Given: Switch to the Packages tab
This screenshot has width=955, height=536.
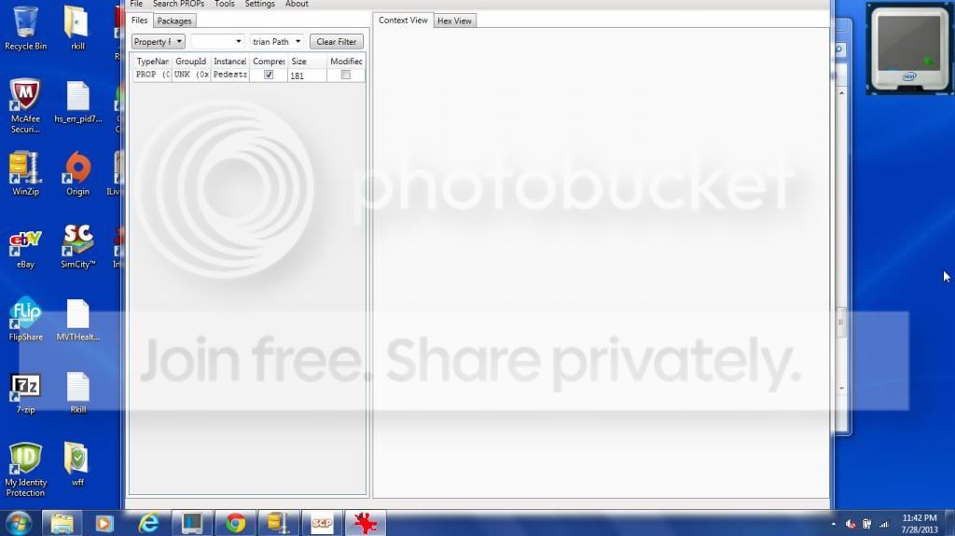Looking at the screenshot, I should pos(174,21).
